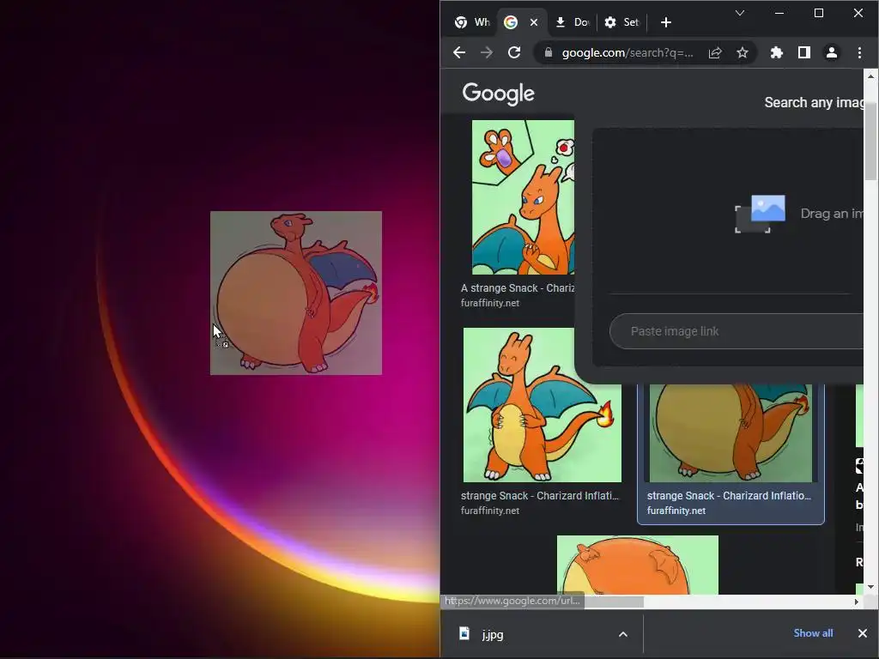Click the image upload icon in drop zone
The image size is (879, 659).
pos(761,214)
